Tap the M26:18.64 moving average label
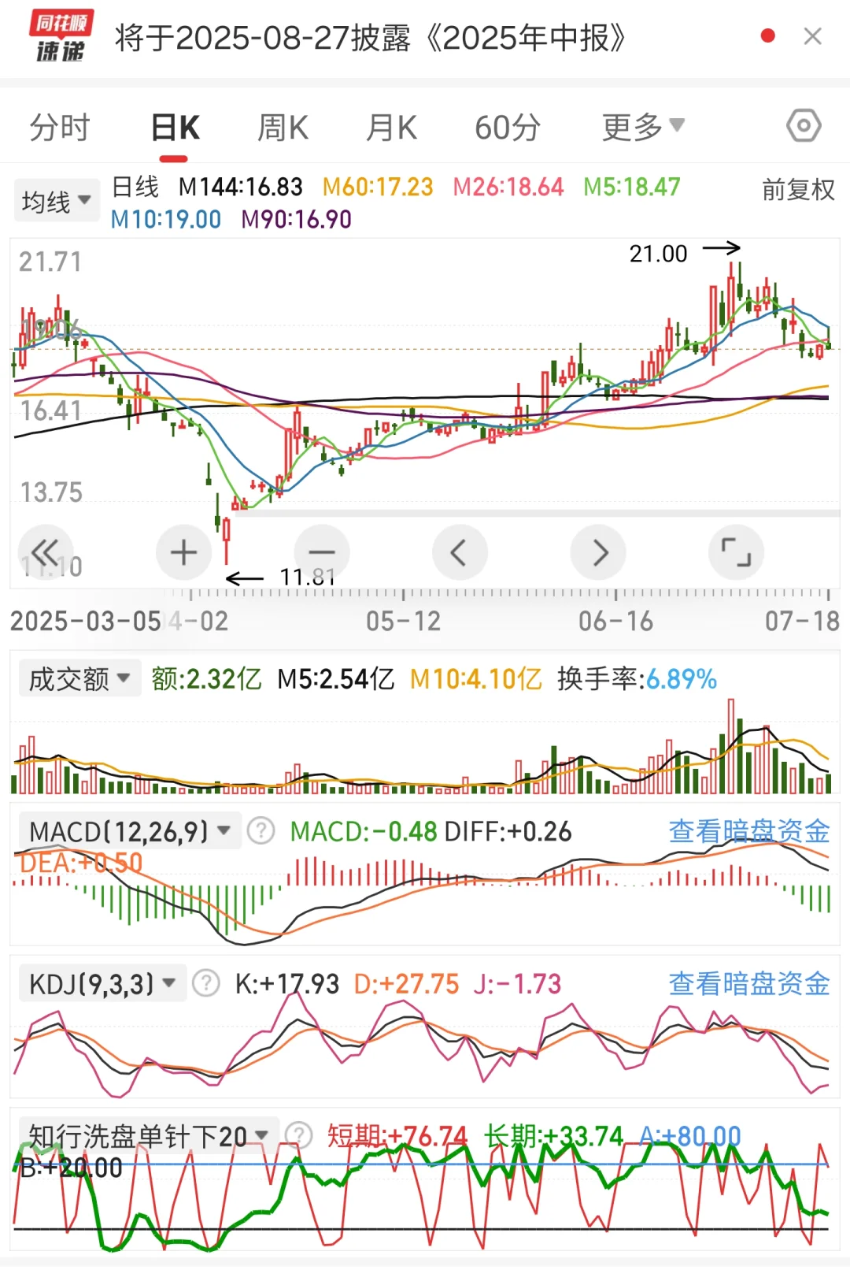The height and width of the screenshot is (1270, 850). coord(508,188)
